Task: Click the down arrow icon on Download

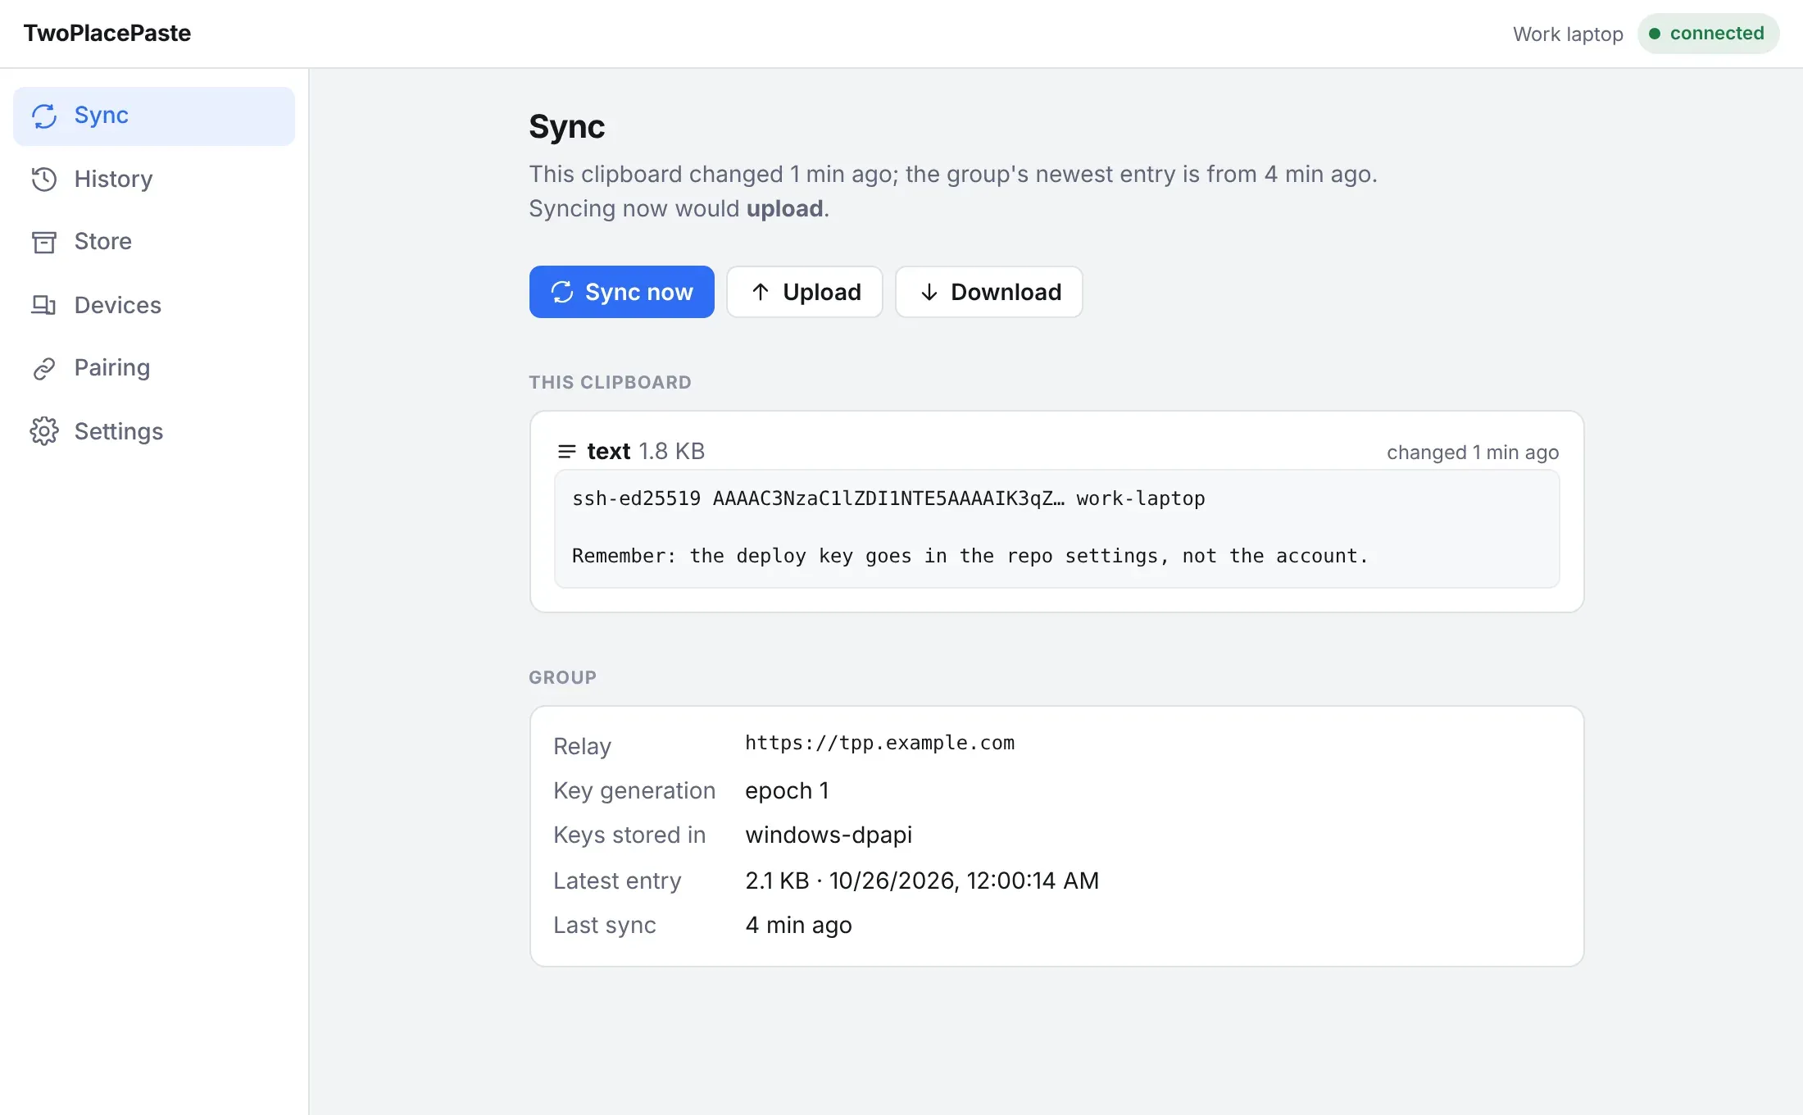Action: click(x=929, y=292)
